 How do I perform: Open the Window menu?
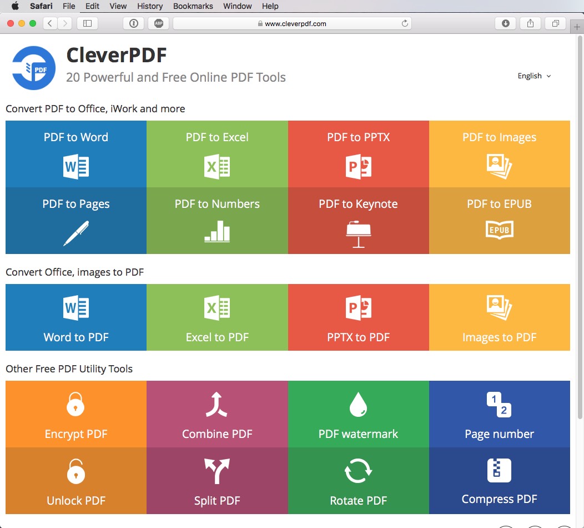pos(237,6)
